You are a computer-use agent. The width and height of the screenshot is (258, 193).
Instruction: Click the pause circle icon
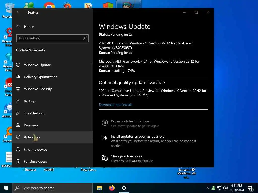click(x=105, y=123)
